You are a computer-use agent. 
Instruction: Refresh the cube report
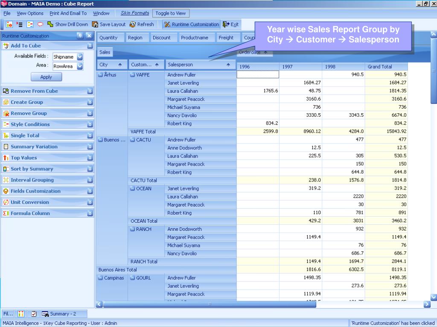(x=133, y=24)
